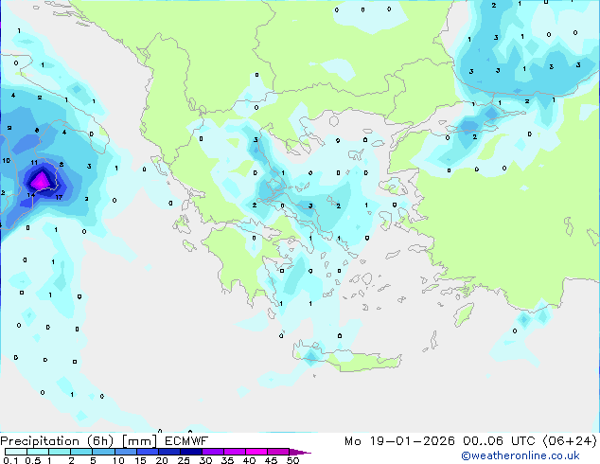The width and height of the screenshot is (600, 464).
Task: Click the '[mm]' unit label
Action: 139,441
